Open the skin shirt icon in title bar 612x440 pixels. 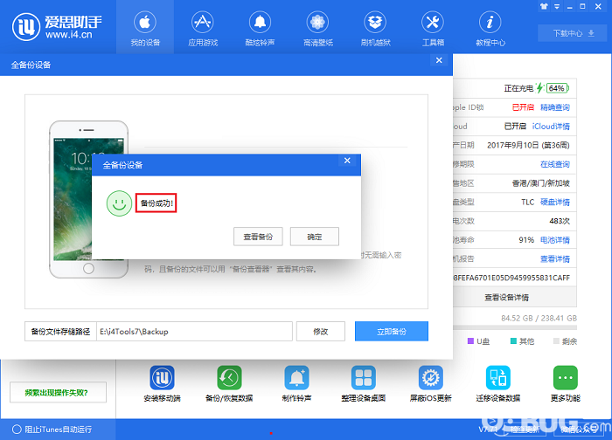point(544,6)
